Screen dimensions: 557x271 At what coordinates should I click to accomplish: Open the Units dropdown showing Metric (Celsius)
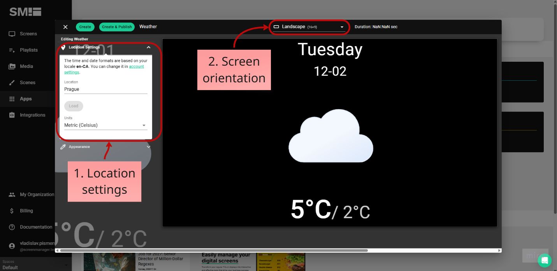point(105,125)
